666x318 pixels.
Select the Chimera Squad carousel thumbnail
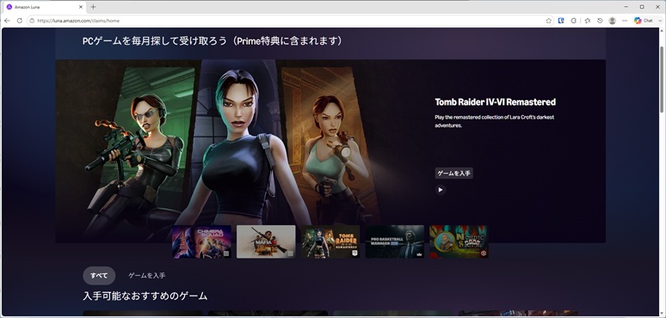coord(201,242)
